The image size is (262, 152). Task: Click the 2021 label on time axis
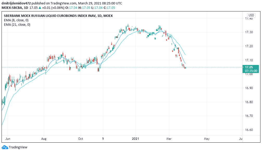tap(136, 139)
